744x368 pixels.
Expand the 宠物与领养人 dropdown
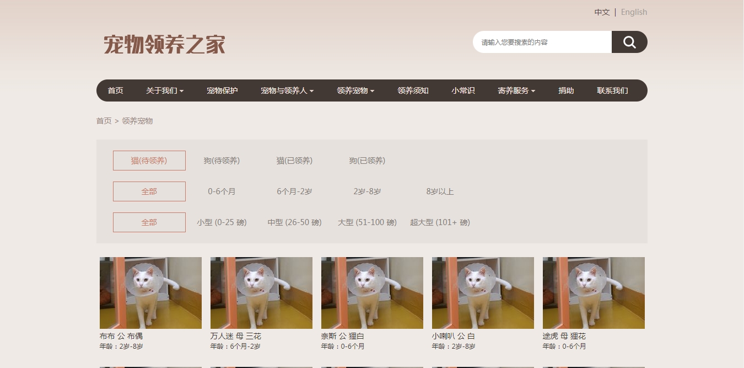click(287, 90)
